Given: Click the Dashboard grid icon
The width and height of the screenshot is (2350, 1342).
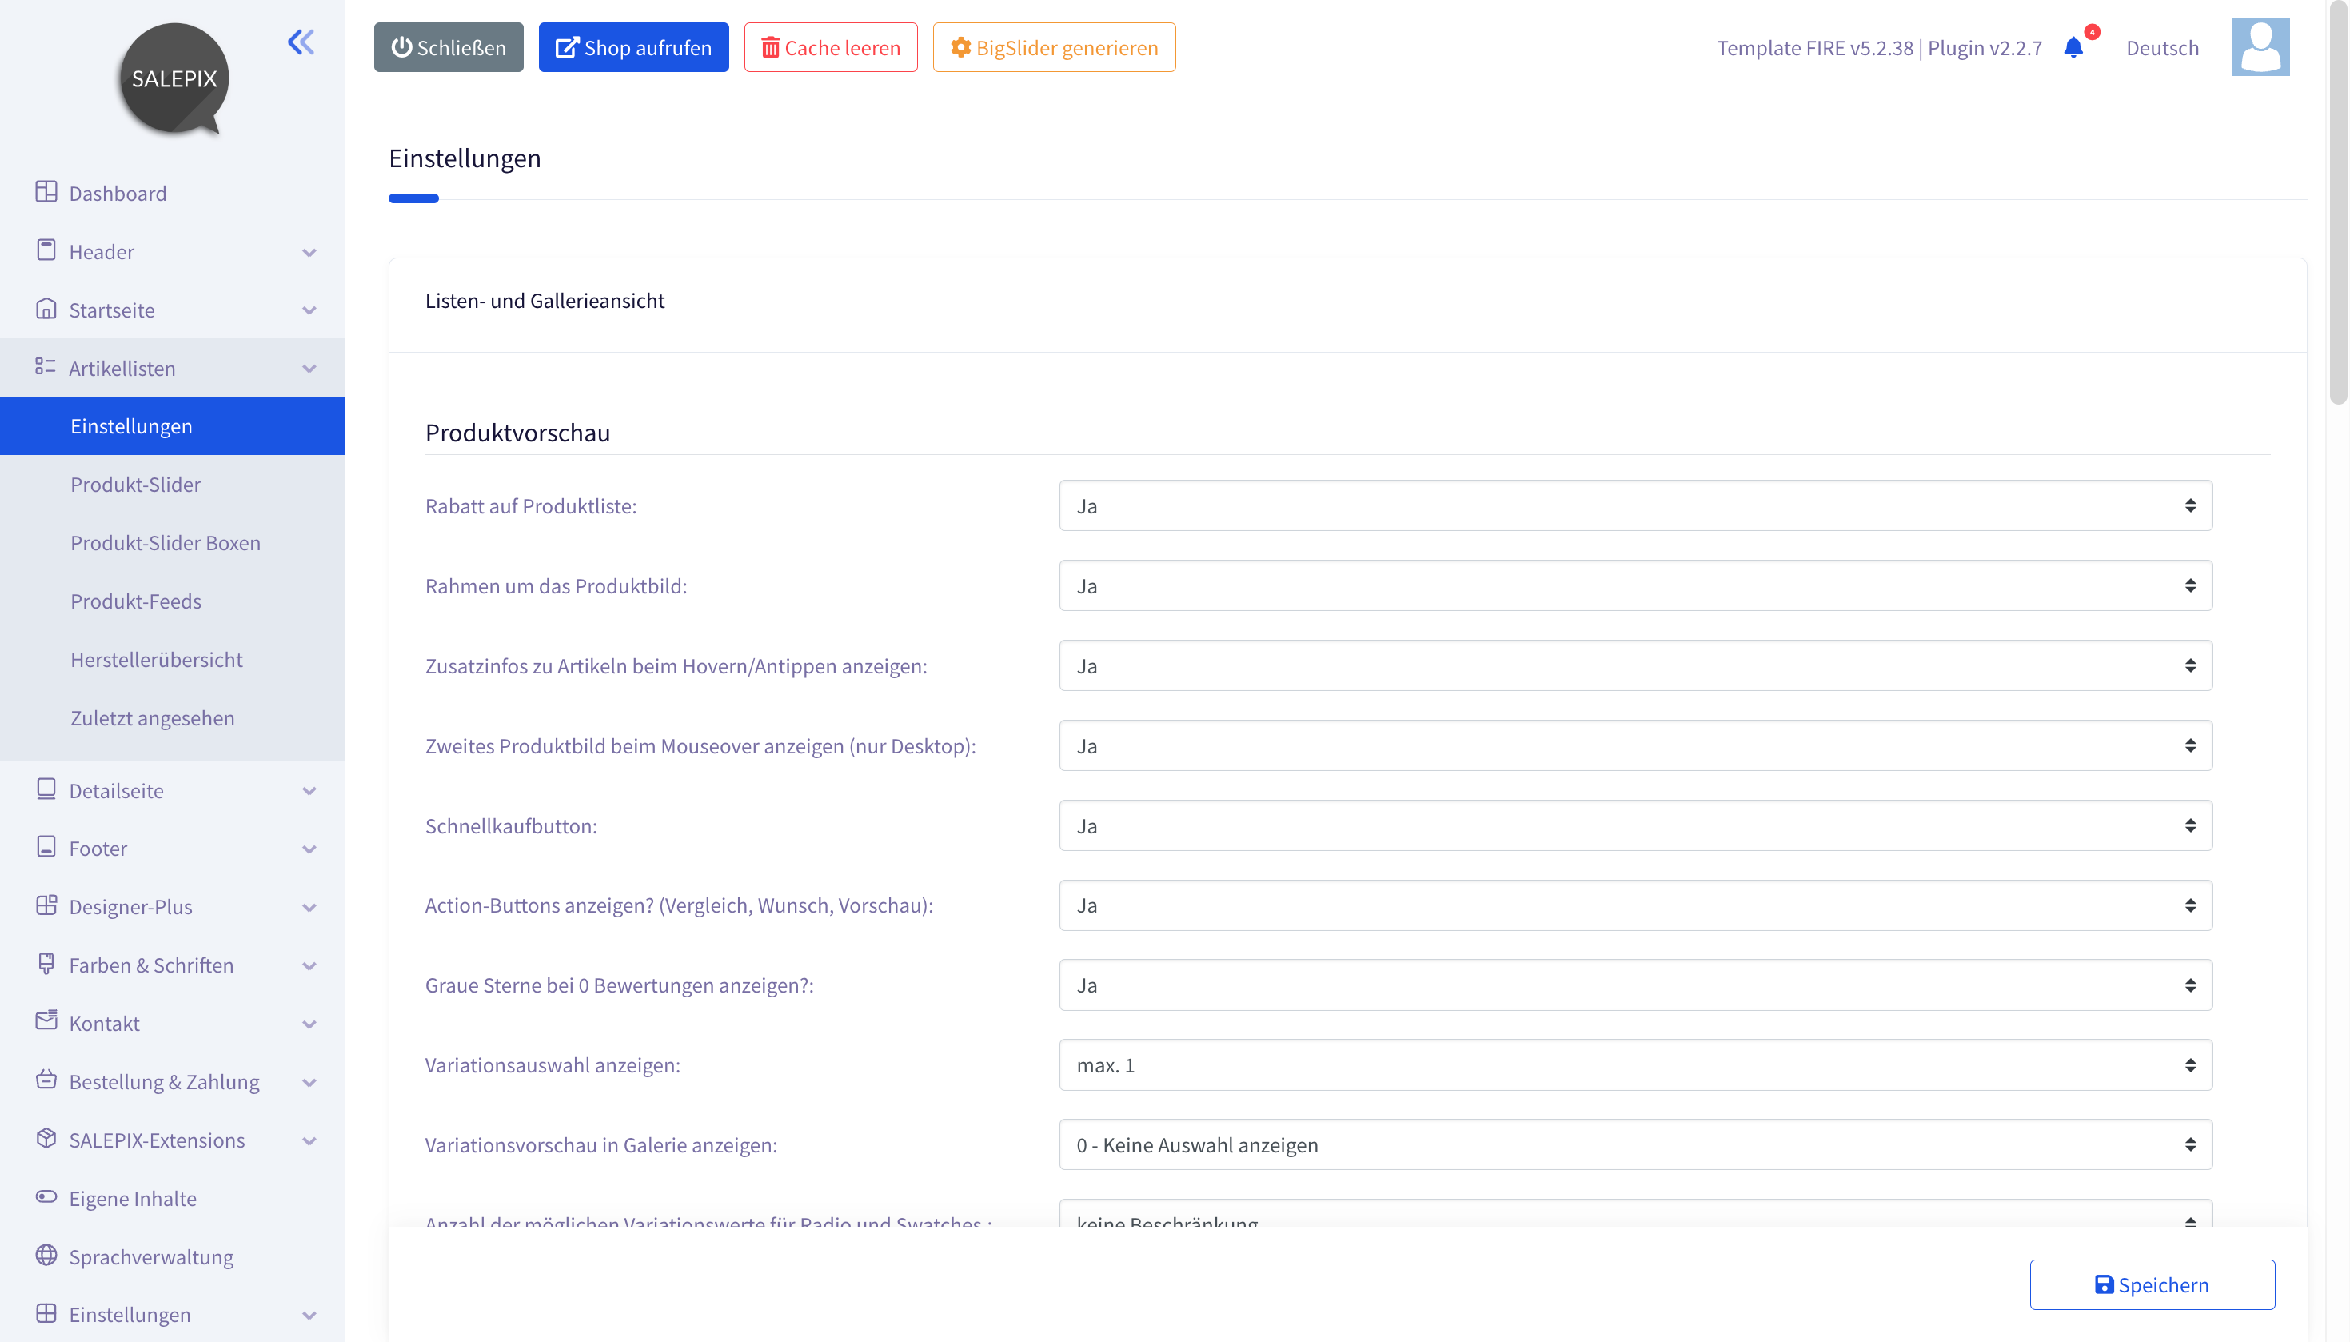Looking at the screenshot, I should (x=46, y=192).
